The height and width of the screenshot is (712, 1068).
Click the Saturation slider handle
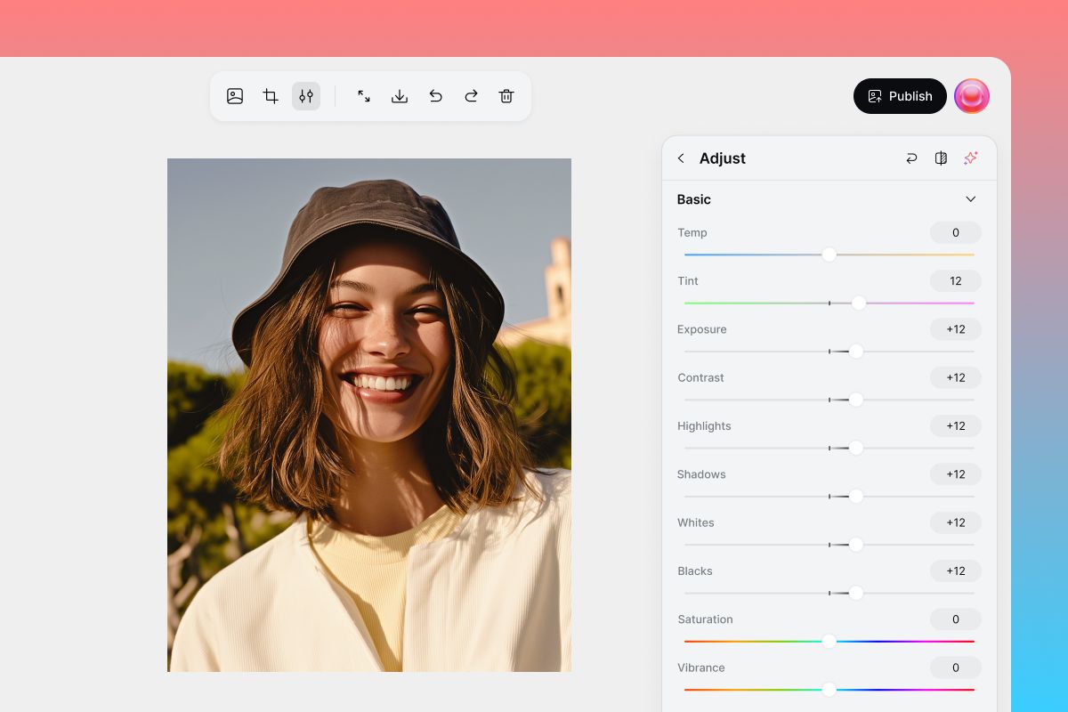pyautogui.click(x=829, y=641)
